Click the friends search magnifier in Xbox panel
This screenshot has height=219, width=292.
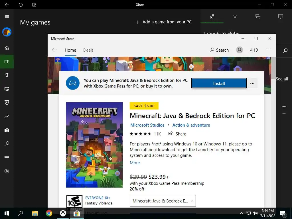(285, 51)
